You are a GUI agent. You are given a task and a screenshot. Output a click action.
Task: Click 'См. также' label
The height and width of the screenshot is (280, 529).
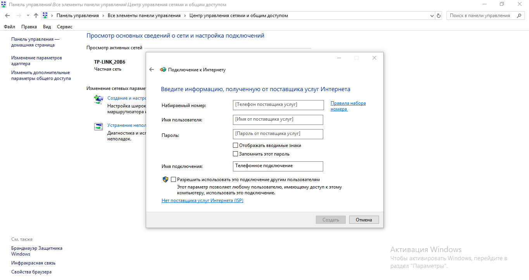coord(22,239)
